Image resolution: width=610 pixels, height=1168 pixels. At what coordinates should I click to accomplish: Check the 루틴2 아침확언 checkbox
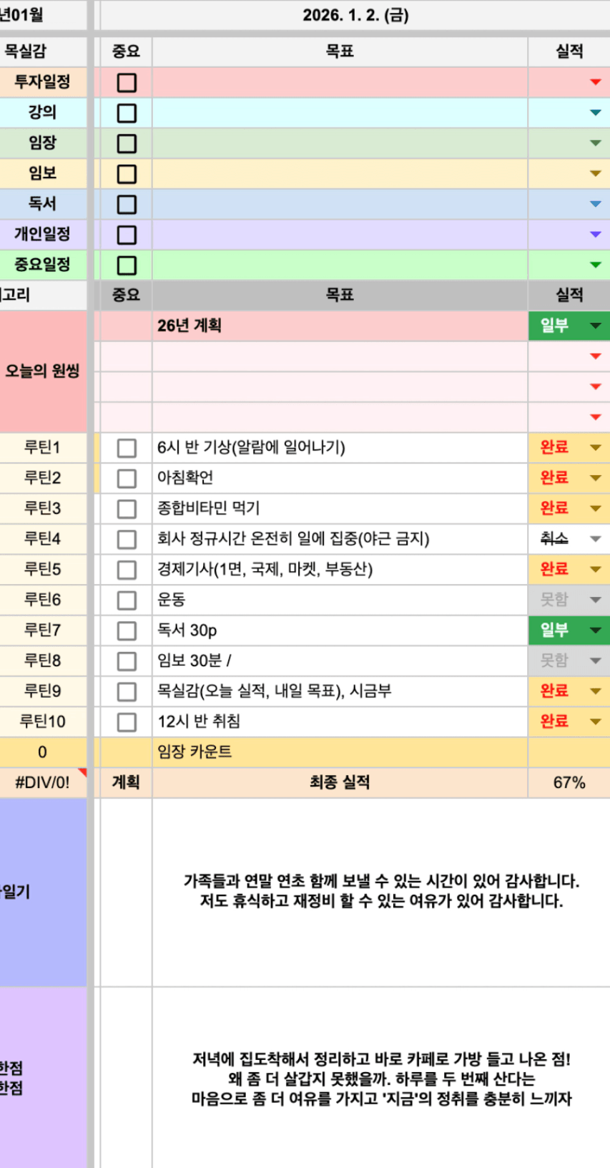[127, 478]
